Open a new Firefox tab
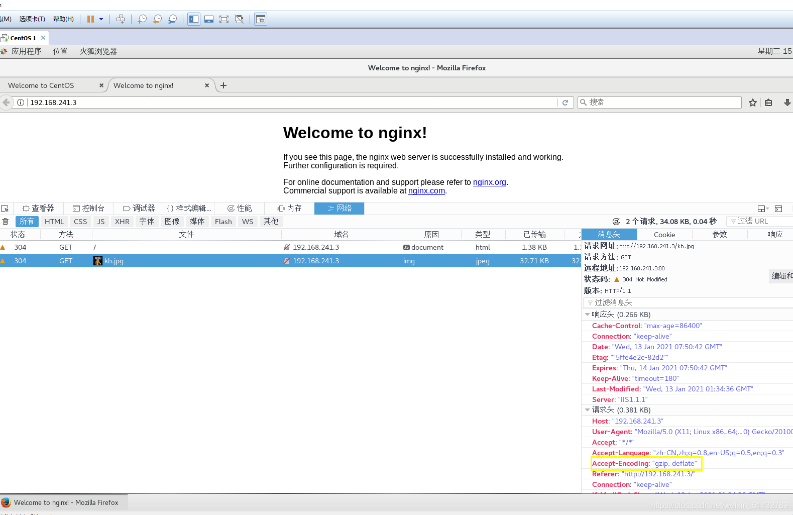Image resolution: width=793 pixels, height=515 pixels. coord(223,85)
